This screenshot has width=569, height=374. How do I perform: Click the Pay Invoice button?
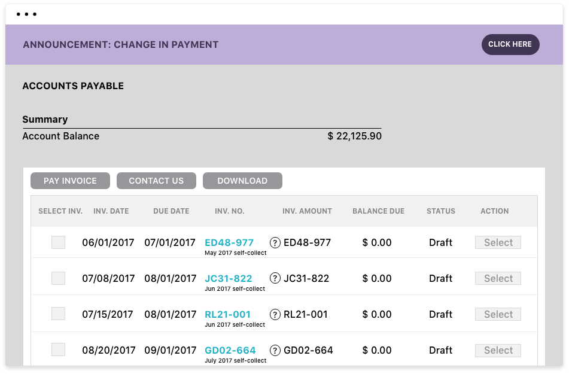pyautogui.click(x=70, y=181)
